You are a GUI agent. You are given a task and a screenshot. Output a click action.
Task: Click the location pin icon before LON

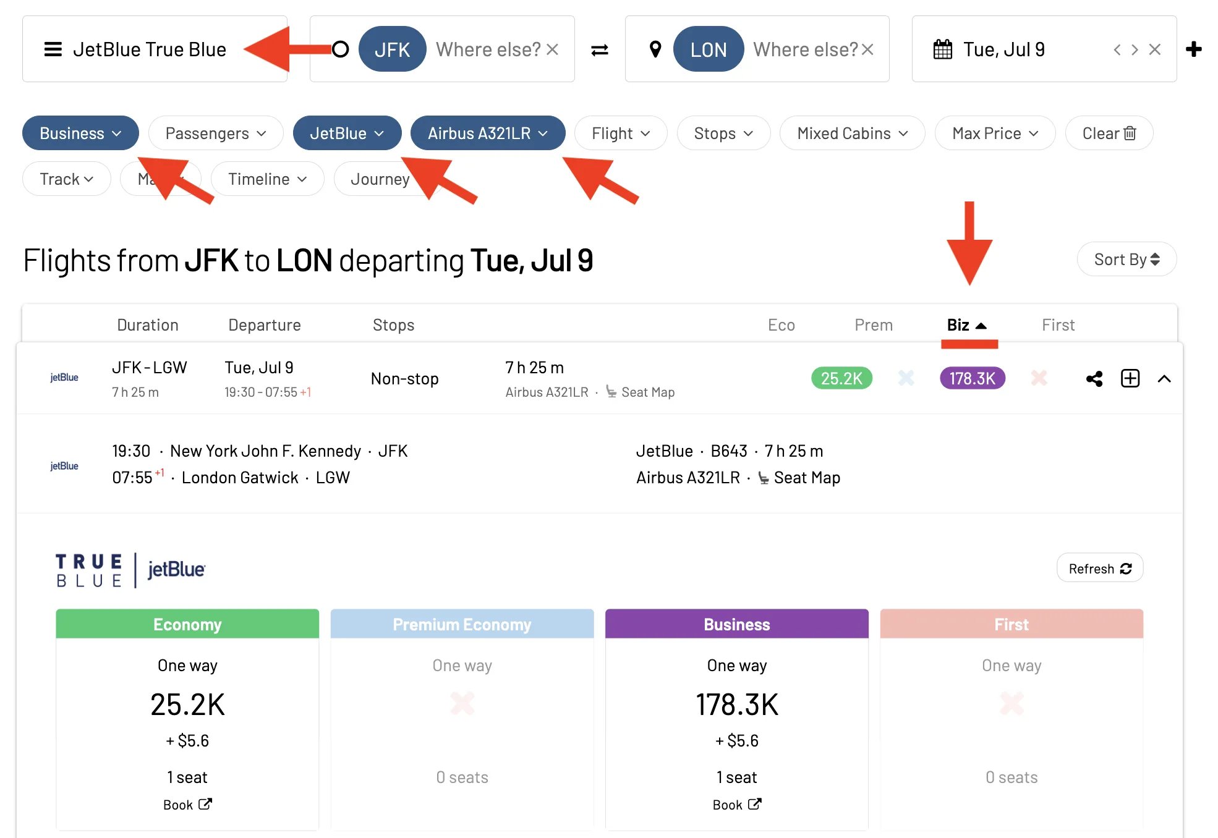pos(655,49)
